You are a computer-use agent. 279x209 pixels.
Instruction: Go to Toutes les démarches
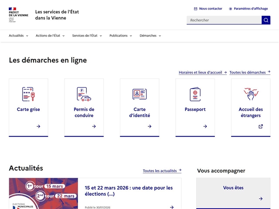[250, 72]
